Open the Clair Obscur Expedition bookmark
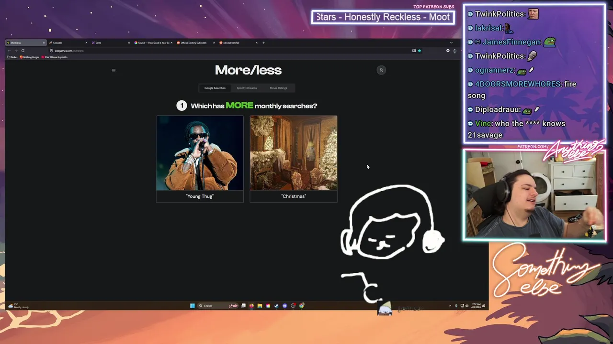The image size is (613, 344). [x=55, y=57]
